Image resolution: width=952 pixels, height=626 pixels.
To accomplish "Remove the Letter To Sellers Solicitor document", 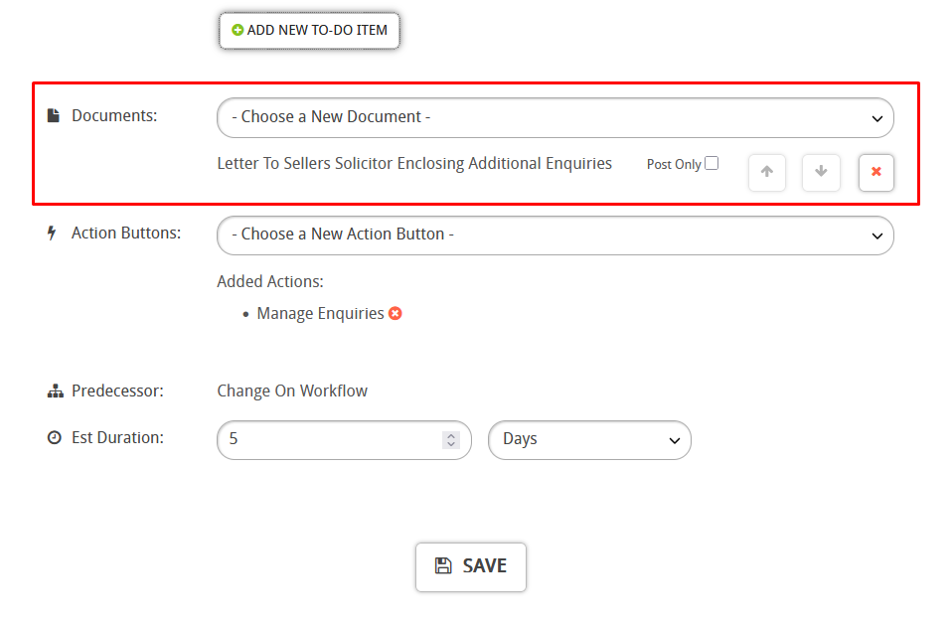I will pyautogui.click(x=875, y=172).
